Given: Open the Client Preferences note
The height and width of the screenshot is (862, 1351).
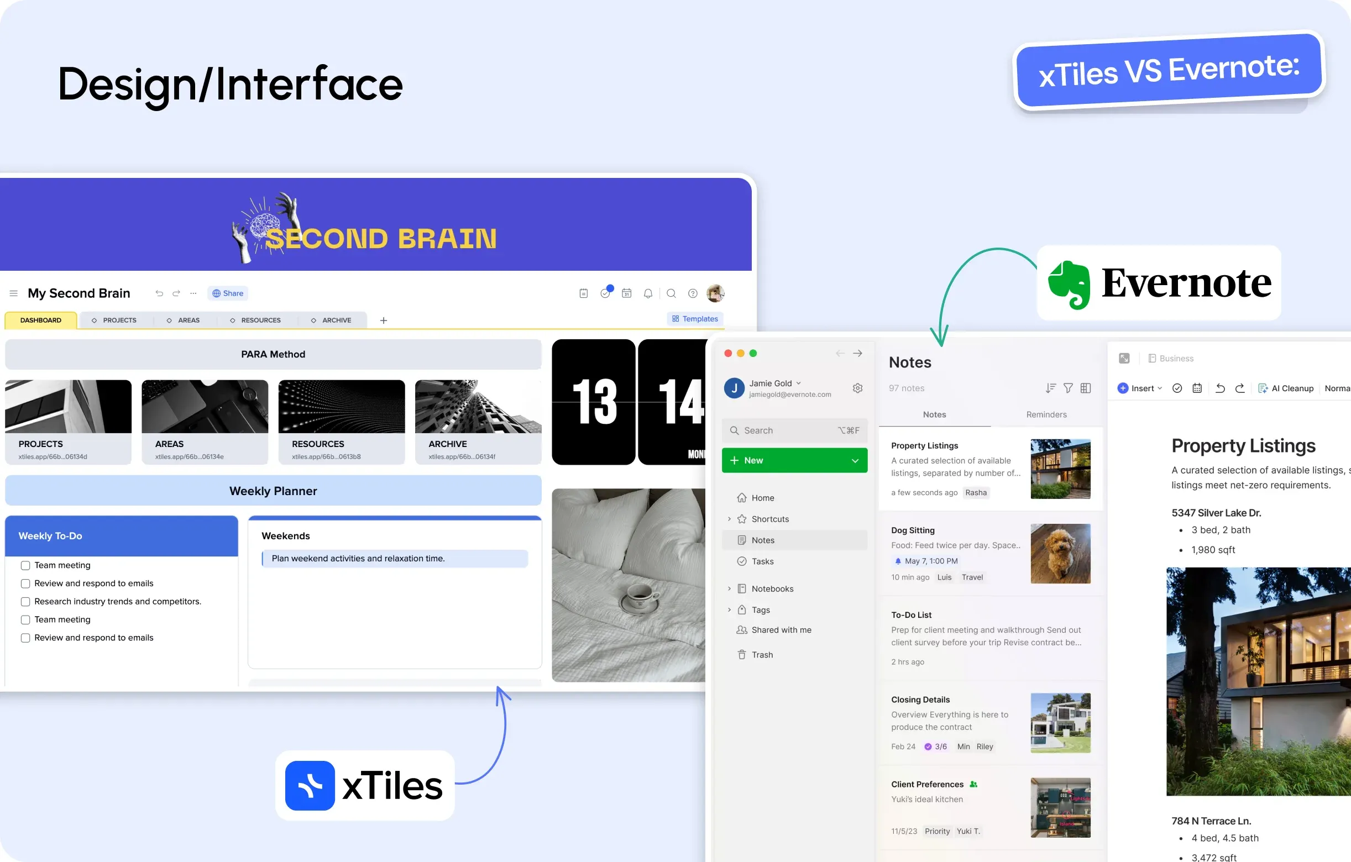Looking at the screenshot, I should [990, 807].
